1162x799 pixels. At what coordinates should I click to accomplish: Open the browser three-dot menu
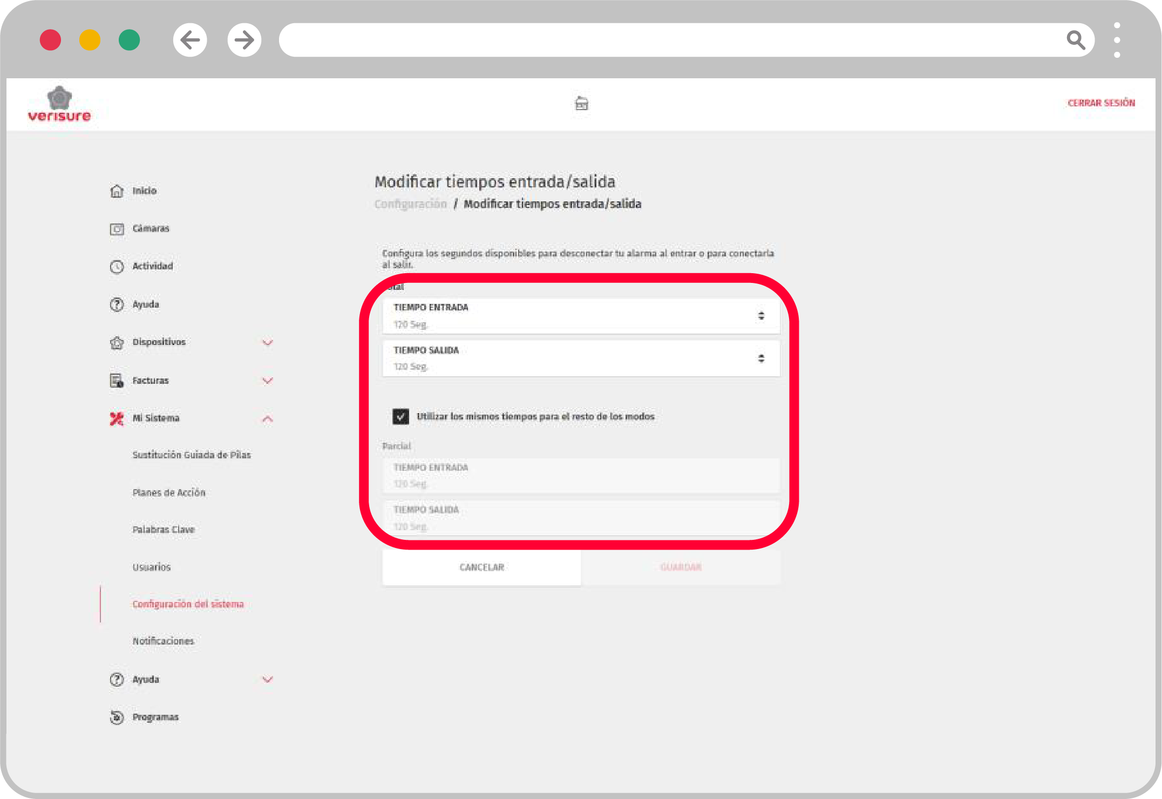(1117, 40)
